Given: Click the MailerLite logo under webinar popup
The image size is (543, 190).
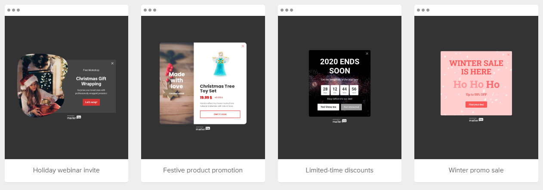Looking at the screenshot, I should [x=74, y=117].
